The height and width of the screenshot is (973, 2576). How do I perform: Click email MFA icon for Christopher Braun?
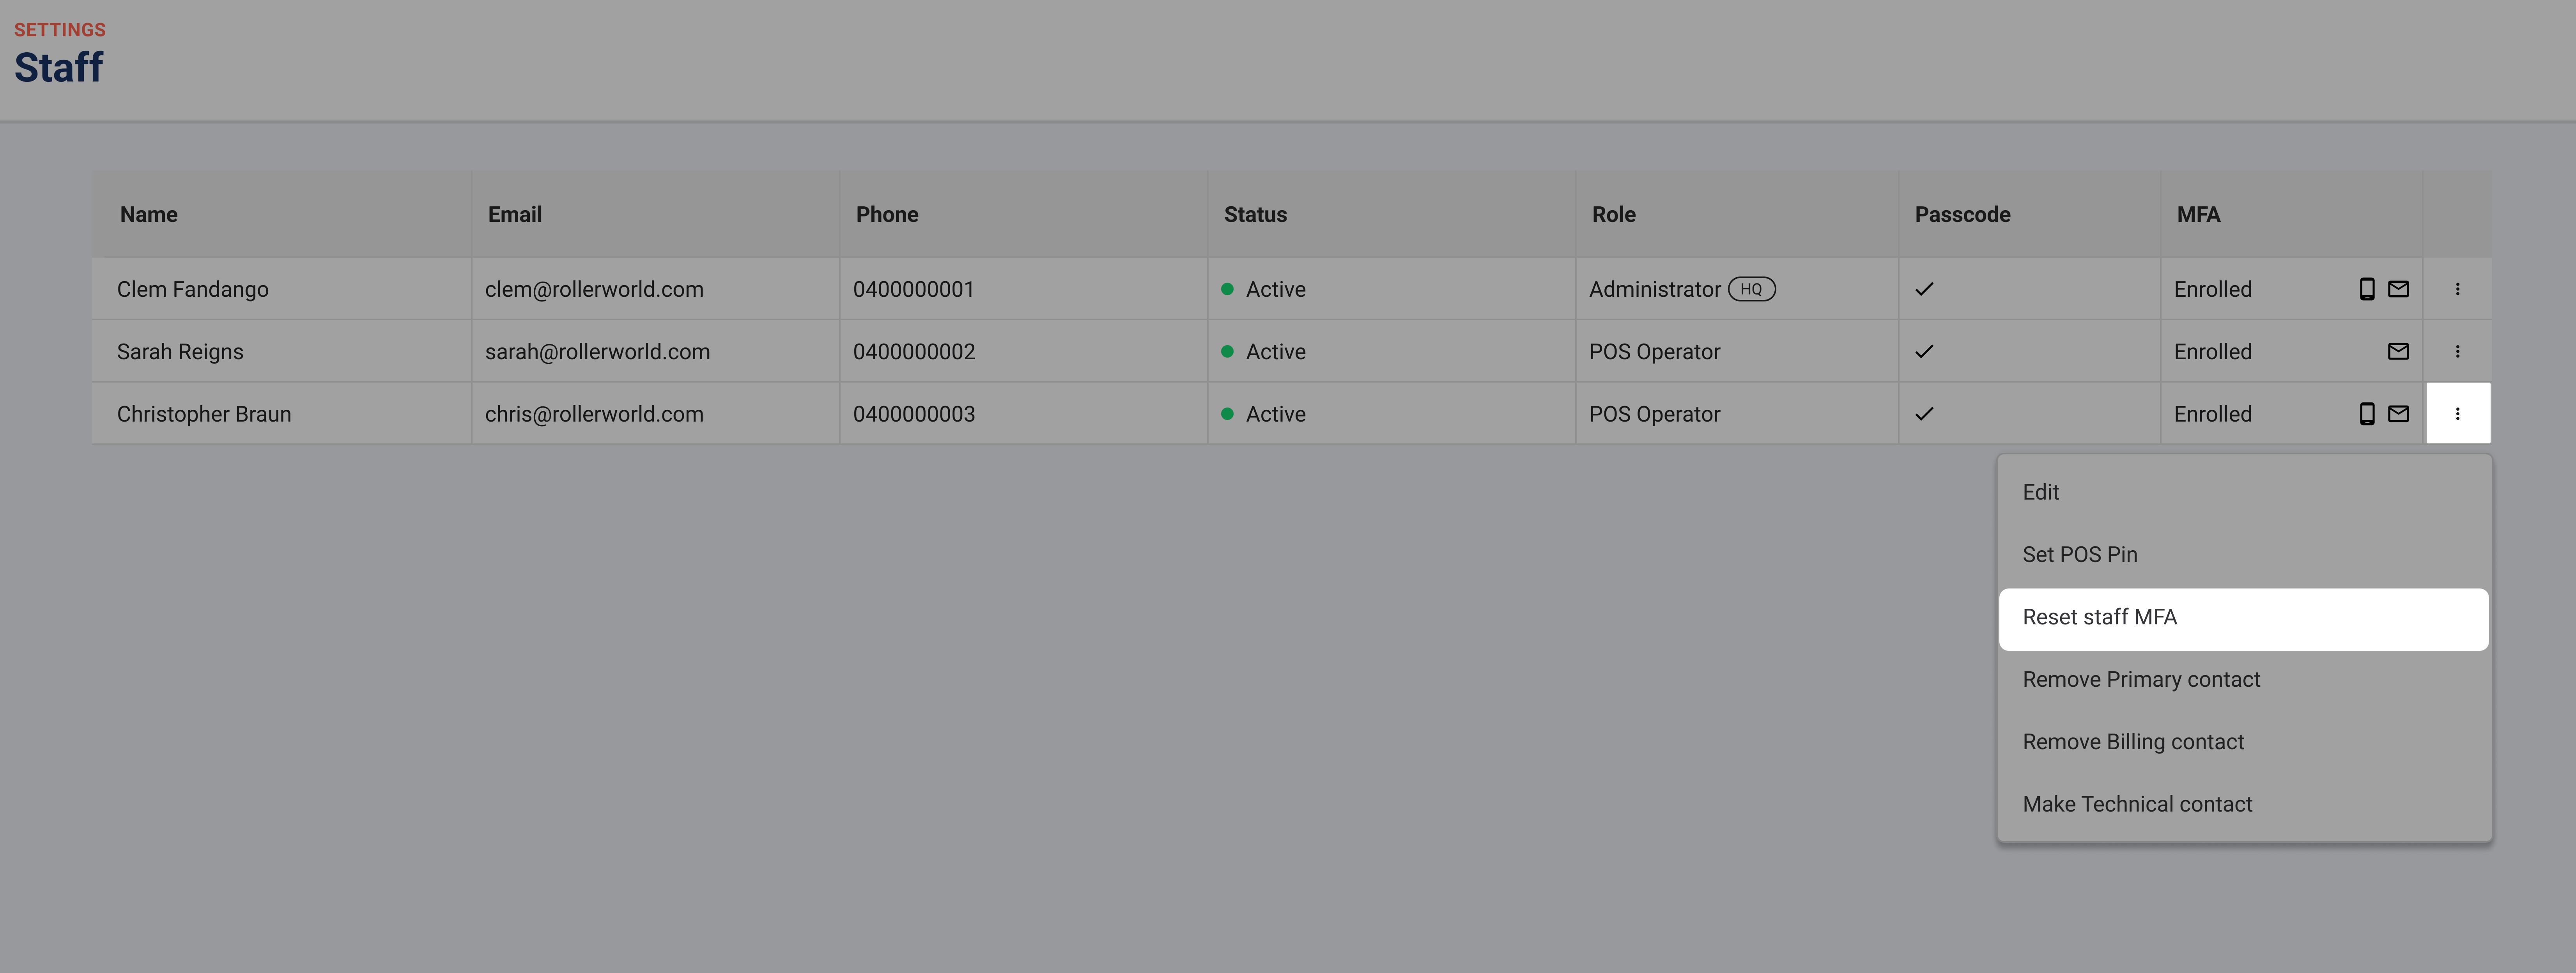(2398, 414)
